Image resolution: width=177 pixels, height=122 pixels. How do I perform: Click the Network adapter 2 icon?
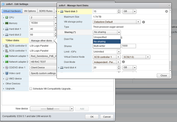point(7,62)
